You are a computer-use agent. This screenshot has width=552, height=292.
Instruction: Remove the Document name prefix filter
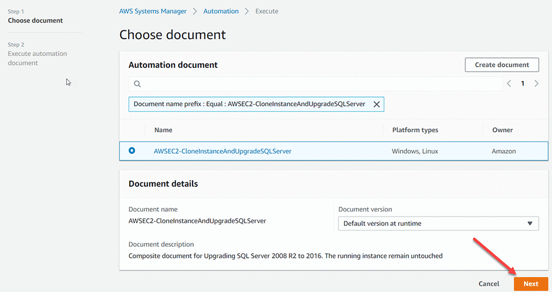point(376,104)
